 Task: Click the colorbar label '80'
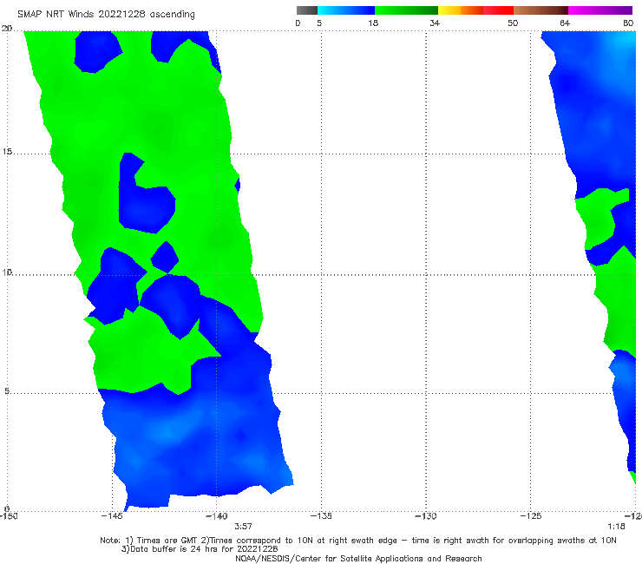coord(628,23)
